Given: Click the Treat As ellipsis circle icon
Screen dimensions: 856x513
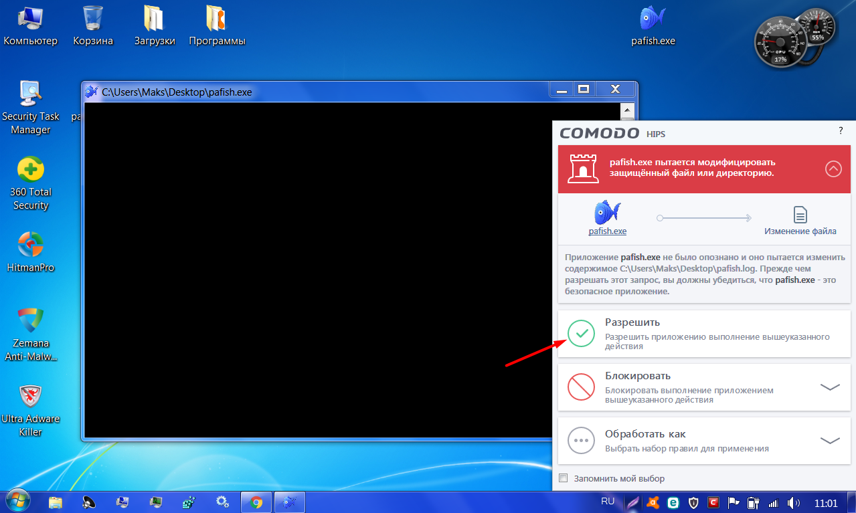Looking at the screenshot, I should 581,440.
